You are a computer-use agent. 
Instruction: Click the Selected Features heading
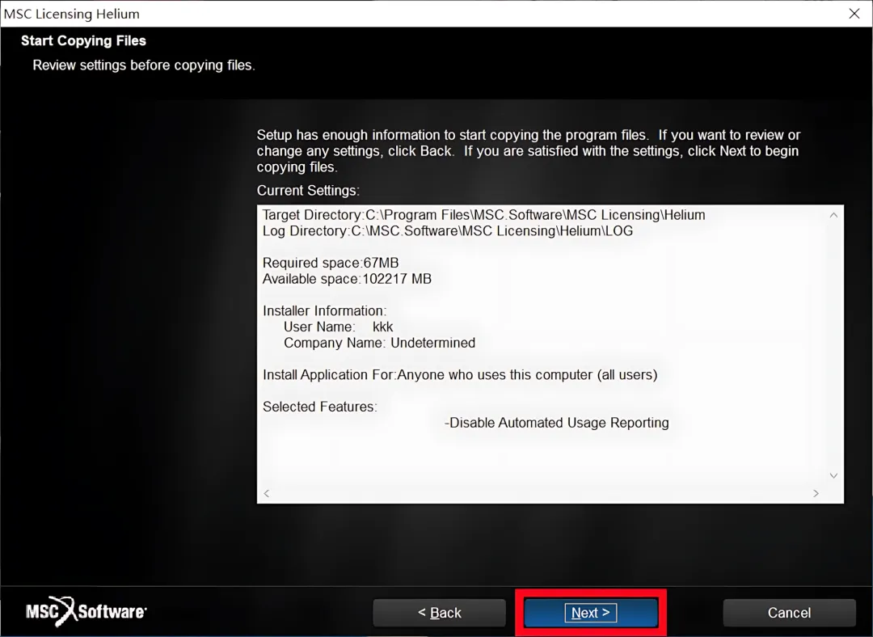click(x=319, y=407)
